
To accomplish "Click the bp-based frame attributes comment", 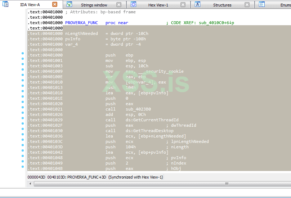I will coord(100,12).
